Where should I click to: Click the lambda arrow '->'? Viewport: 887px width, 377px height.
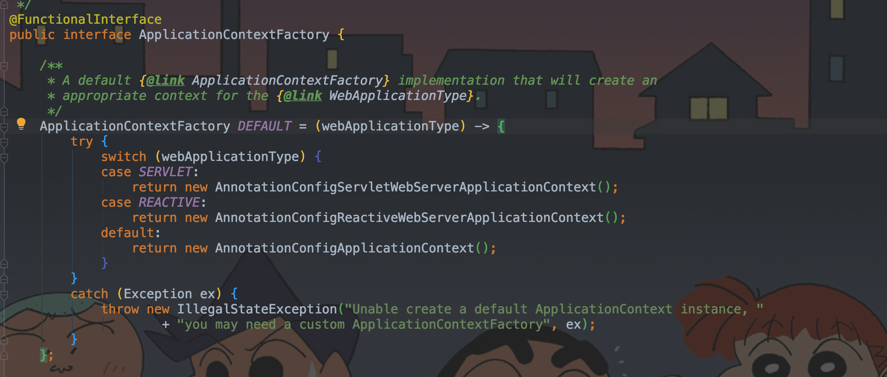click(x=482, y=126)
